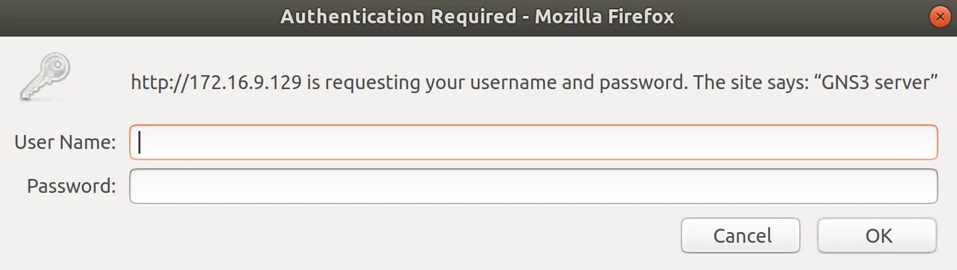
Task: Cancel the authentication request
Action: tap(741, 235)
